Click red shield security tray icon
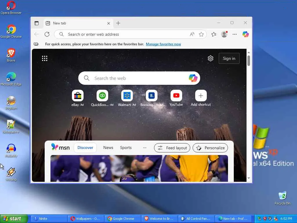297x223 pixels. coord(265,219)
